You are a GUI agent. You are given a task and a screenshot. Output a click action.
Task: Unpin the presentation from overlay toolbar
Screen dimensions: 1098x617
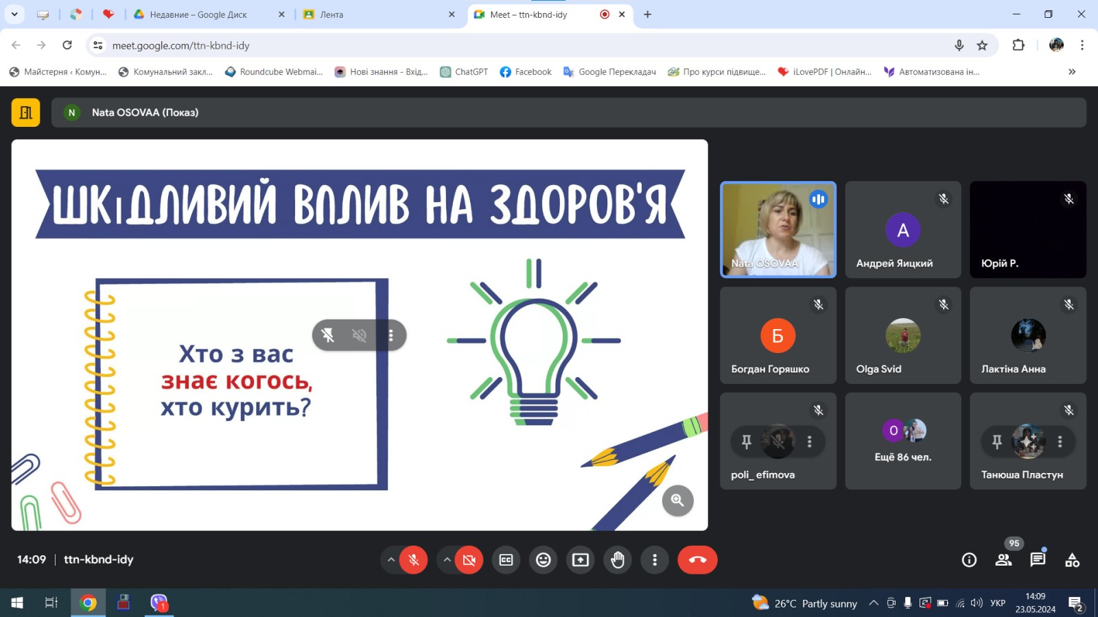328,335
